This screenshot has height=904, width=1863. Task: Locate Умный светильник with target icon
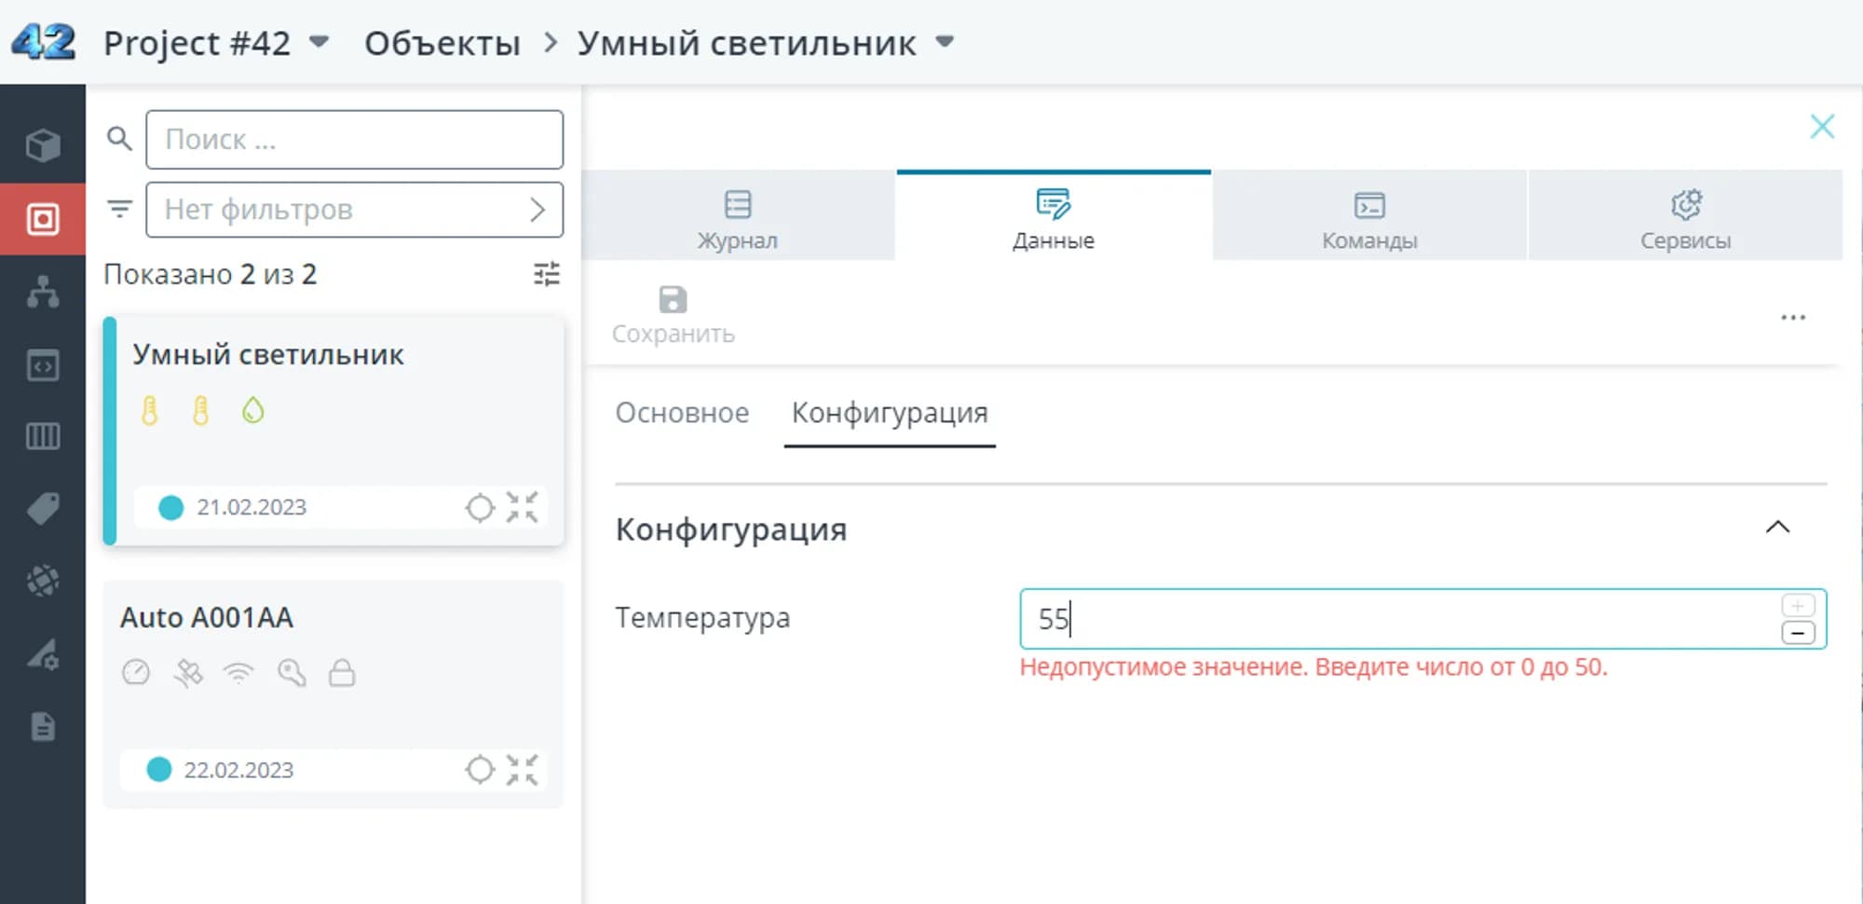click(x=480, y=508)
